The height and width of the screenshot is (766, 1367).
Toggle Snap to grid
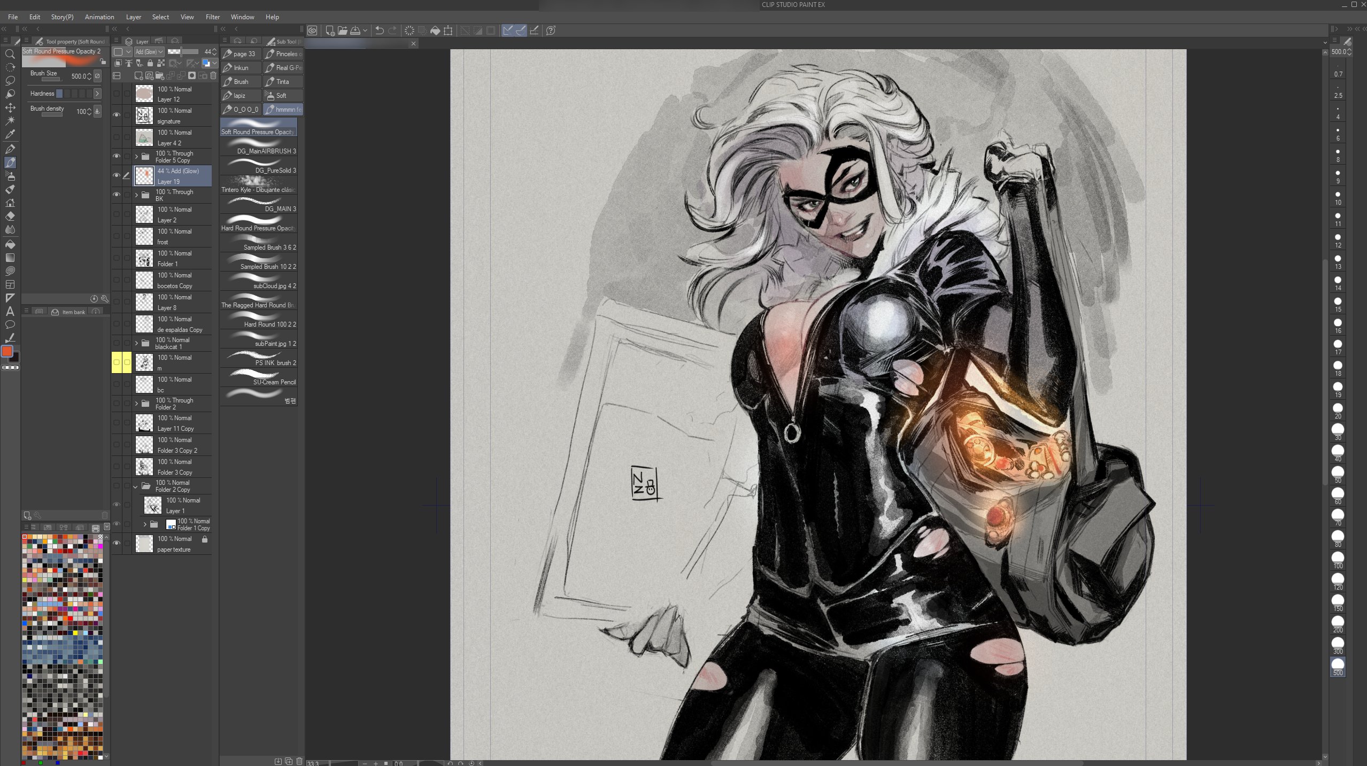tap(534, 30)
